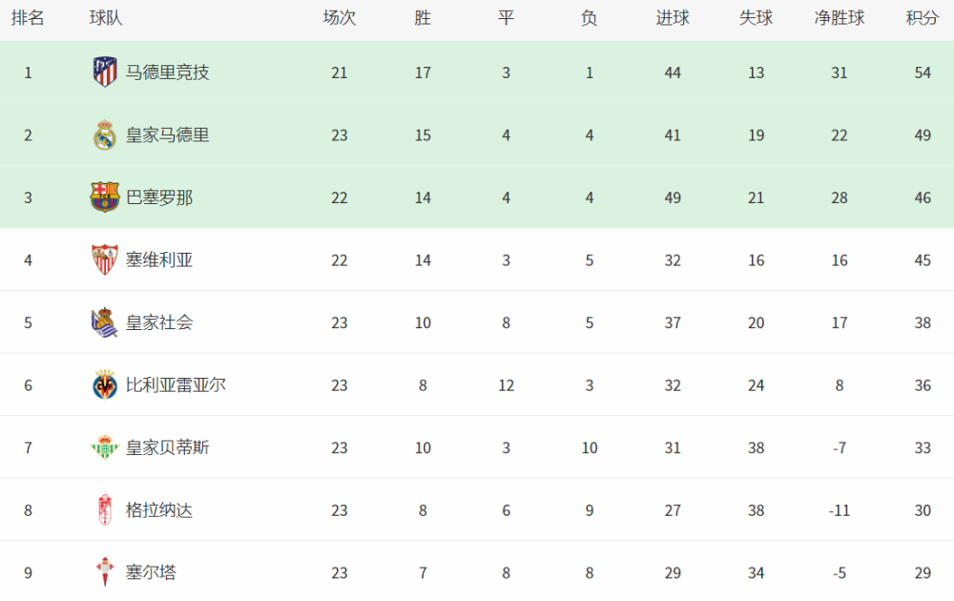Screen dimensions: 954x601
Task: Open team link 巴塞罗那
Action: [x=158, y=197]
